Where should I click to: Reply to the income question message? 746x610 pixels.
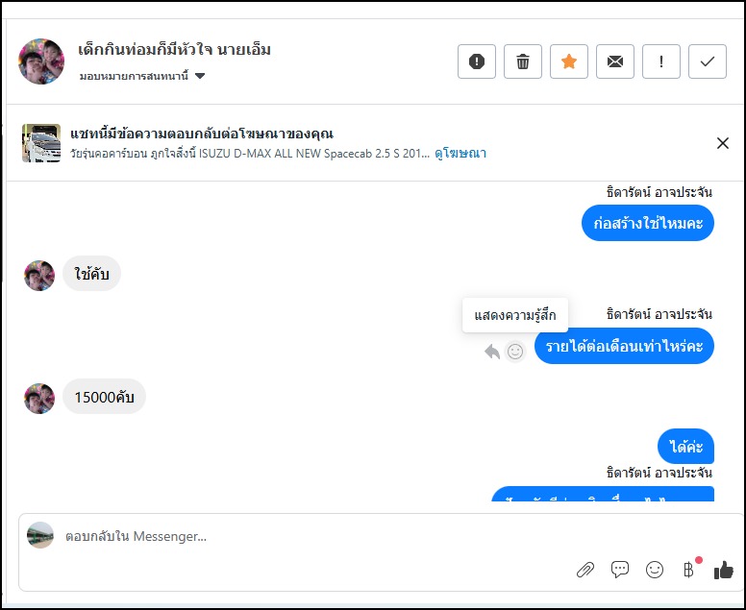(x=492, y=352)
